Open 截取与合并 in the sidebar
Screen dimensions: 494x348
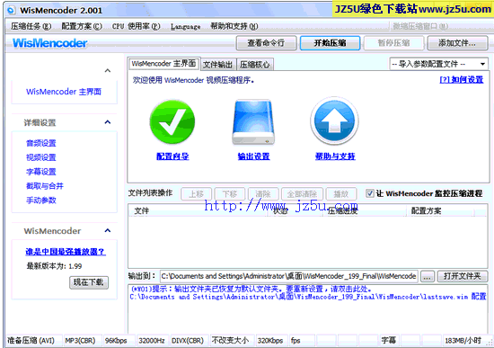[45, 186]
